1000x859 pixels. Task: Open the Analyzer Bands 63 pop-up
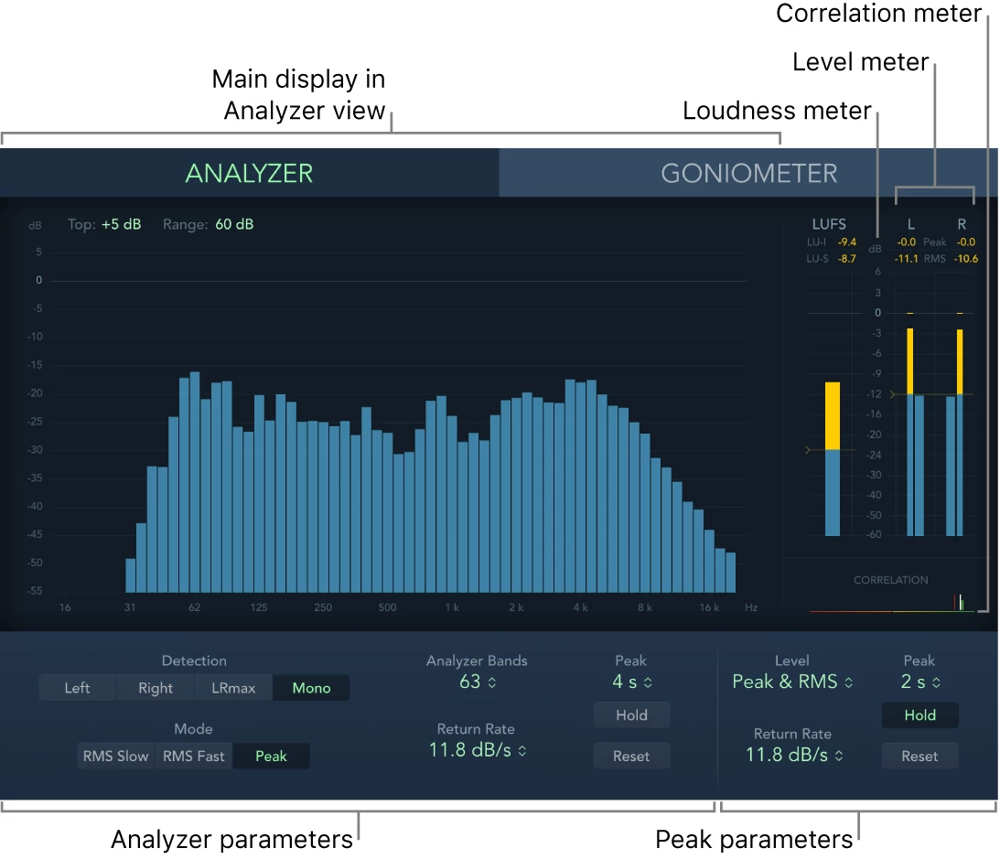point(477,682)
